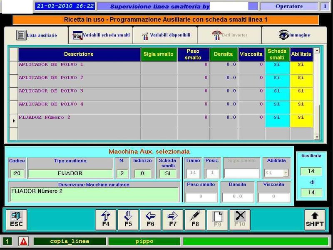Viewport: 333px width, 250px height.
Task: Click the Densita cell for FIJADOR Número 2
Action: [224, 121]
